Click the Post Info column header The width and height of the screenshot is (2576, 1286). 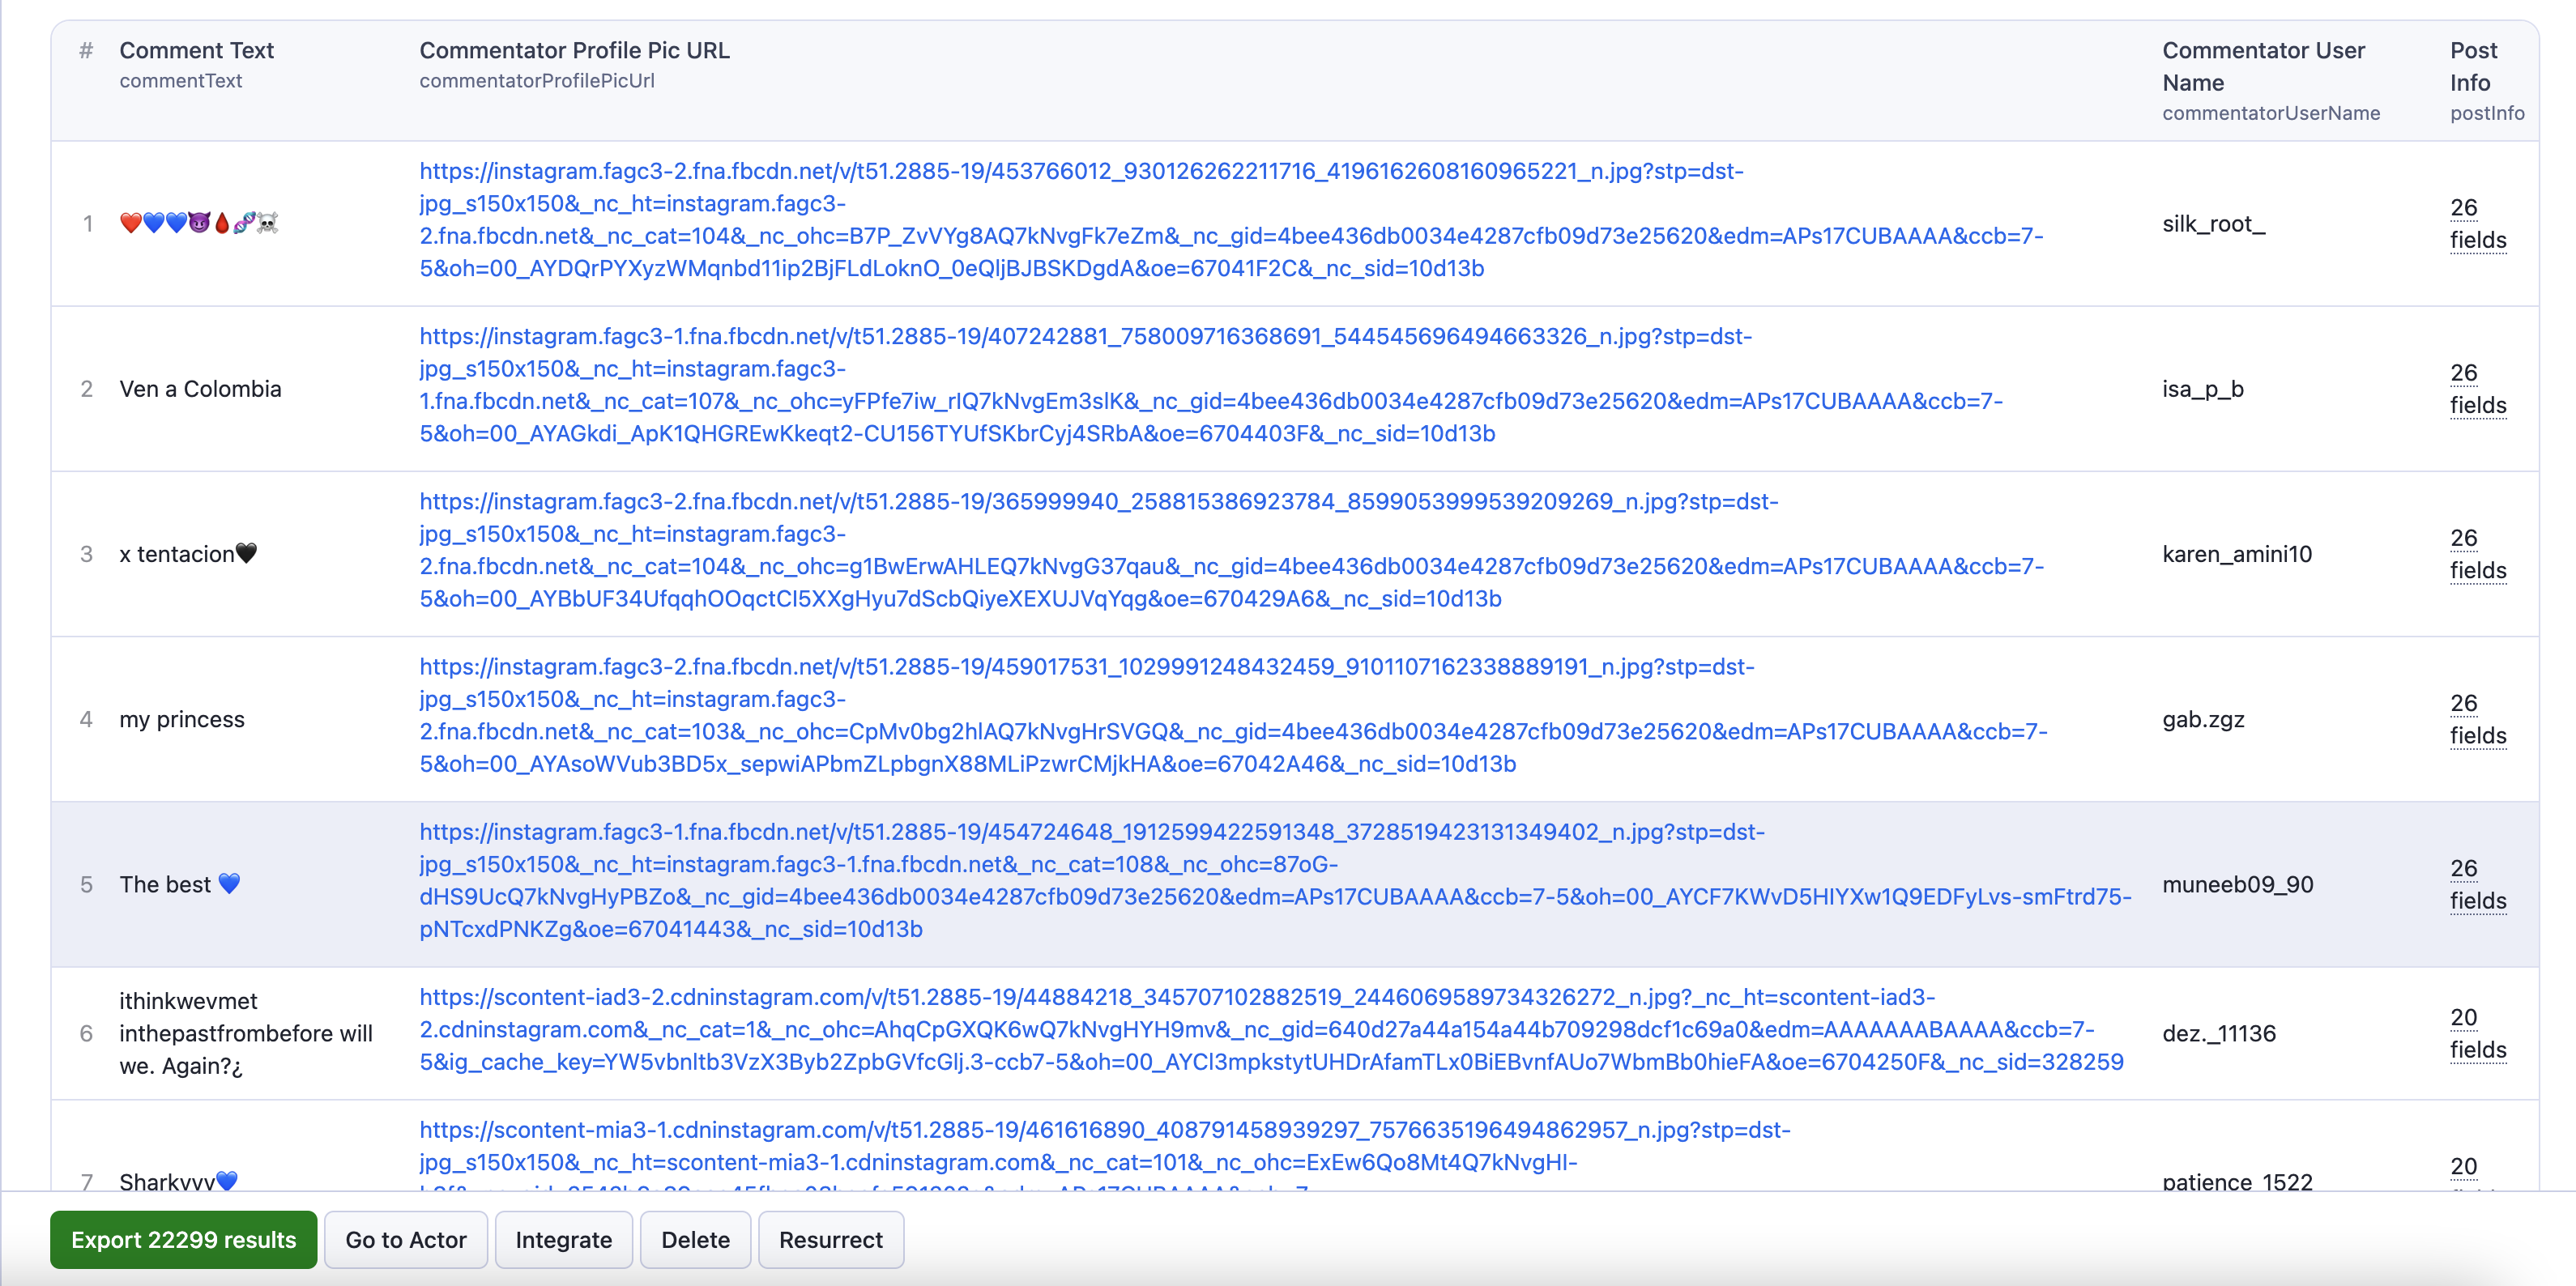(2472, 66)
